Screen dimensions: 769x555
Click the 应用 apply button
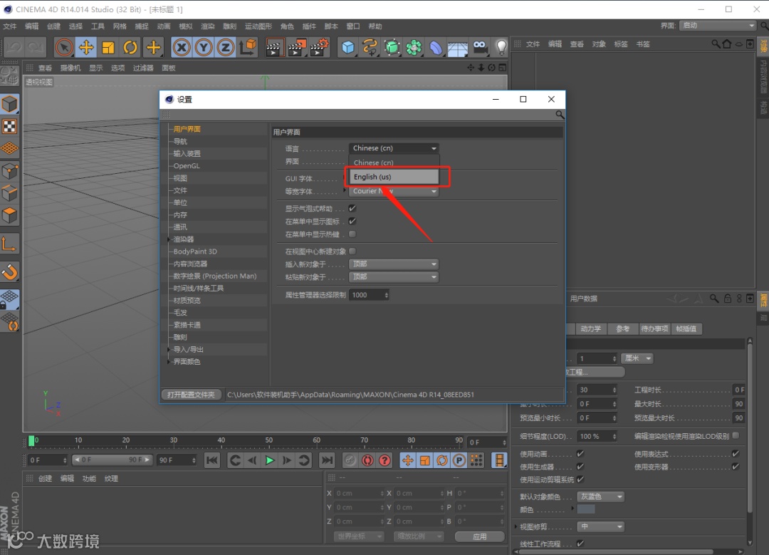[x=479, y=536]
